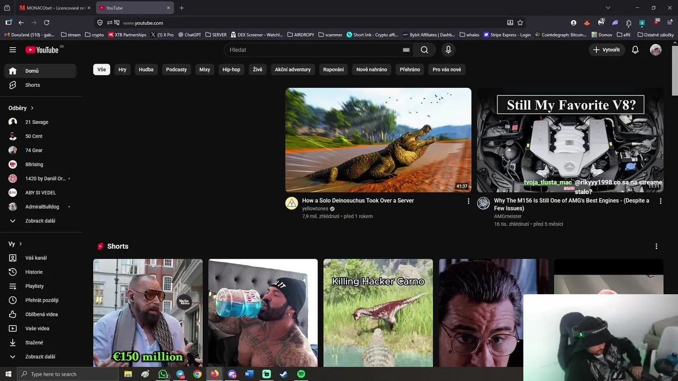Select the Živě filter chip
The height and width of the screenshot is (381, 678).
coord(257,69)
